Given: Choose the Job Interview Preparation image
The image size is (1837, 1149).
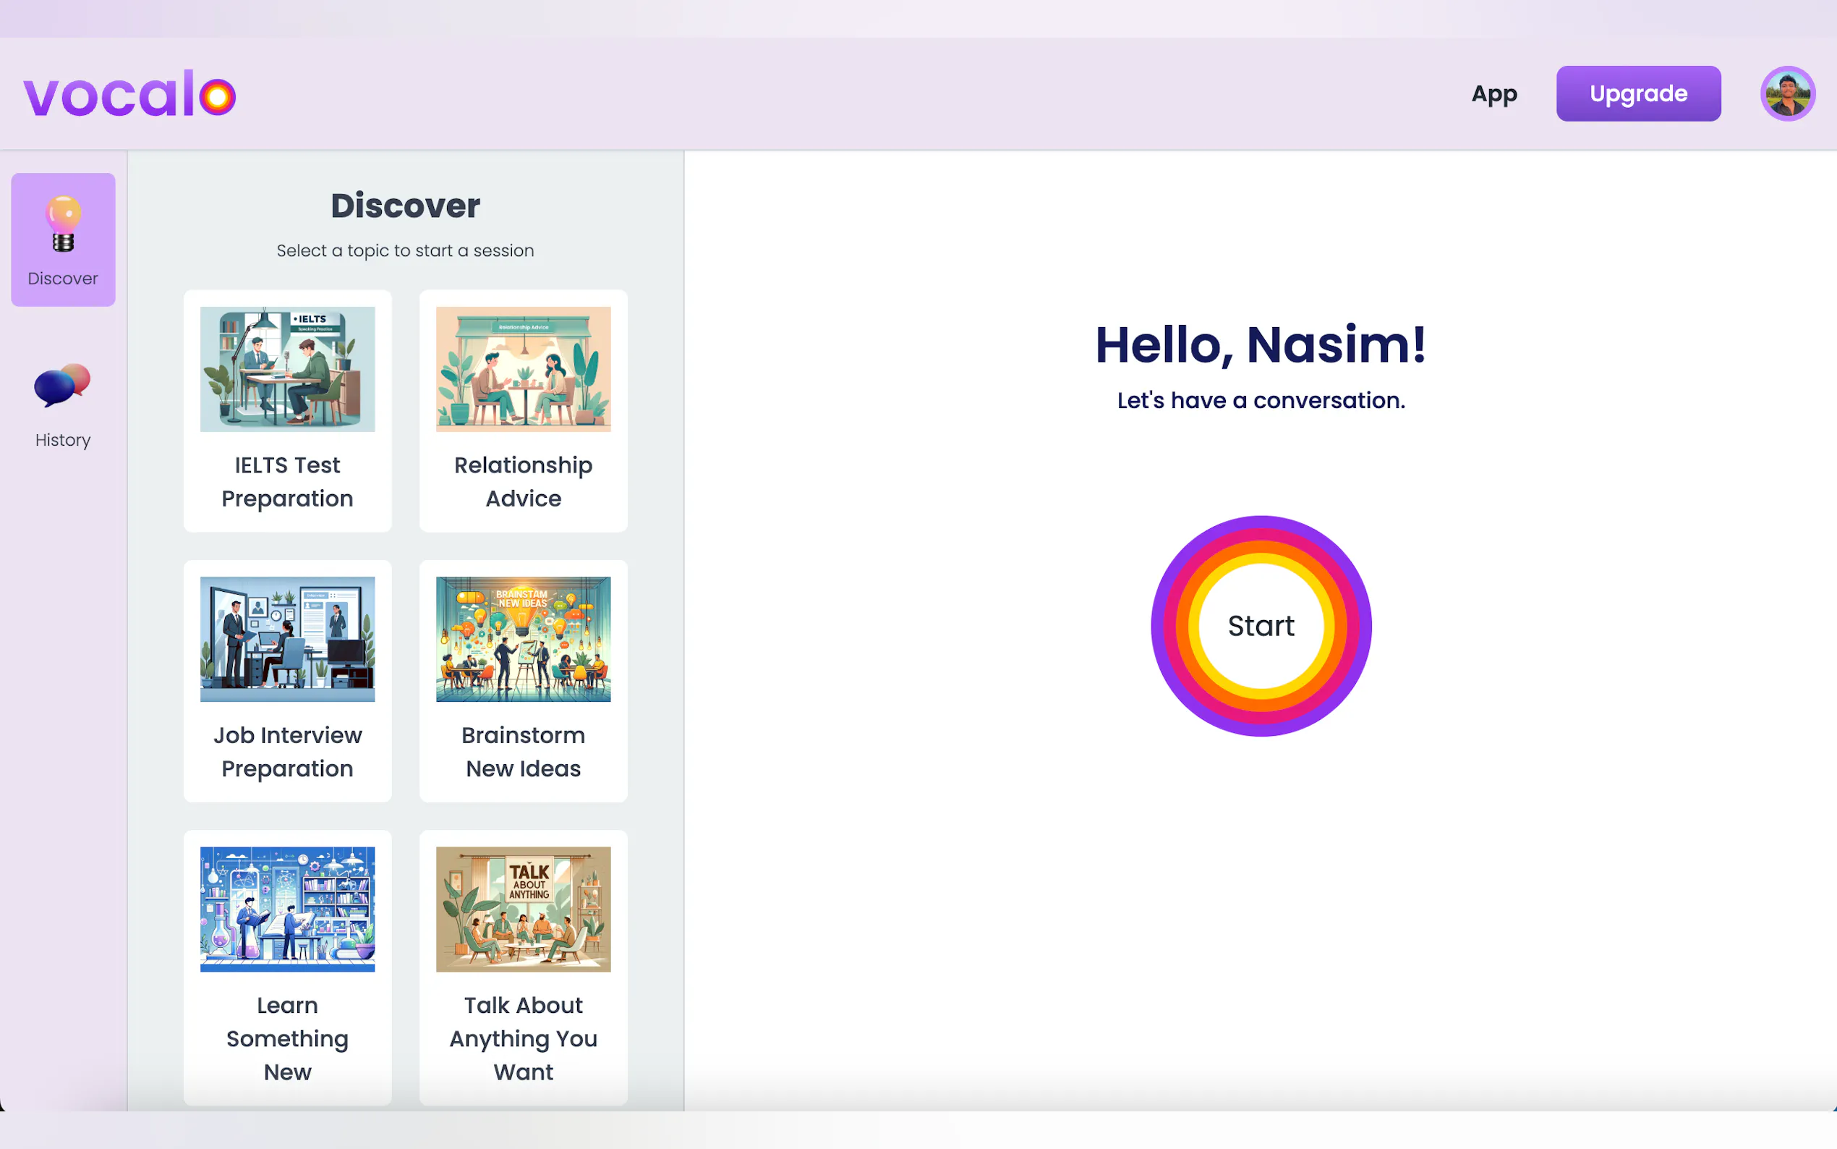Looking at the screenshot, I should [x=287, y=639].
